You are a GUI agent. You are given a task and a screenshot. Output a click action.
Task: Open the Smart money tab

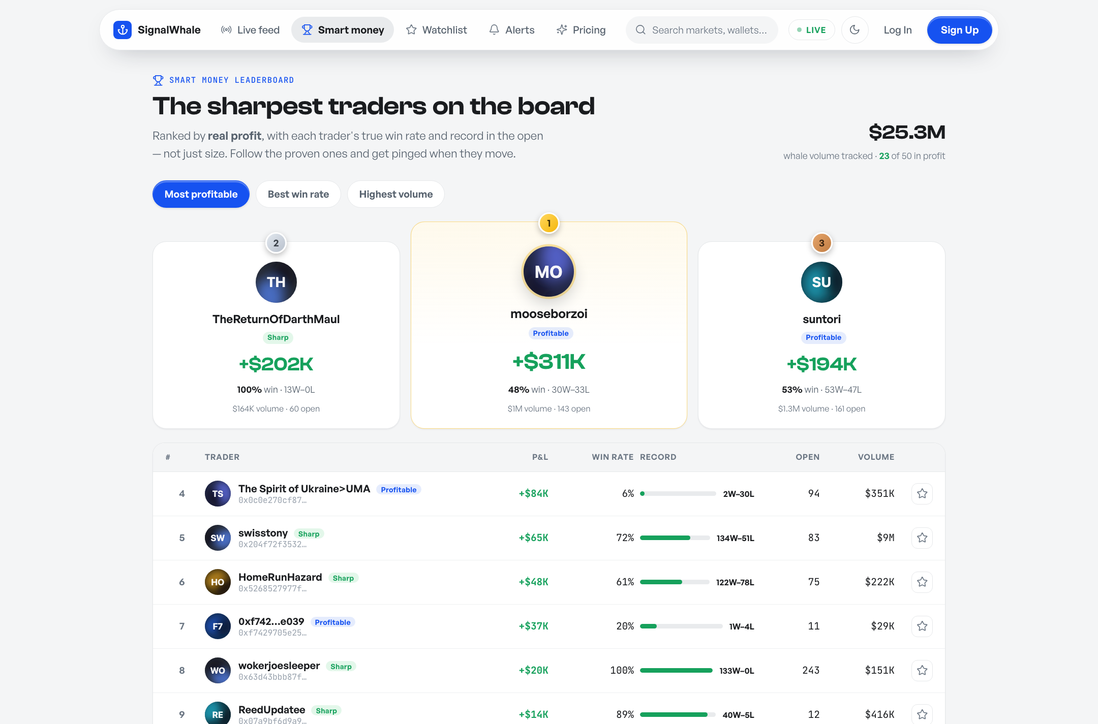tap(343, 30)
